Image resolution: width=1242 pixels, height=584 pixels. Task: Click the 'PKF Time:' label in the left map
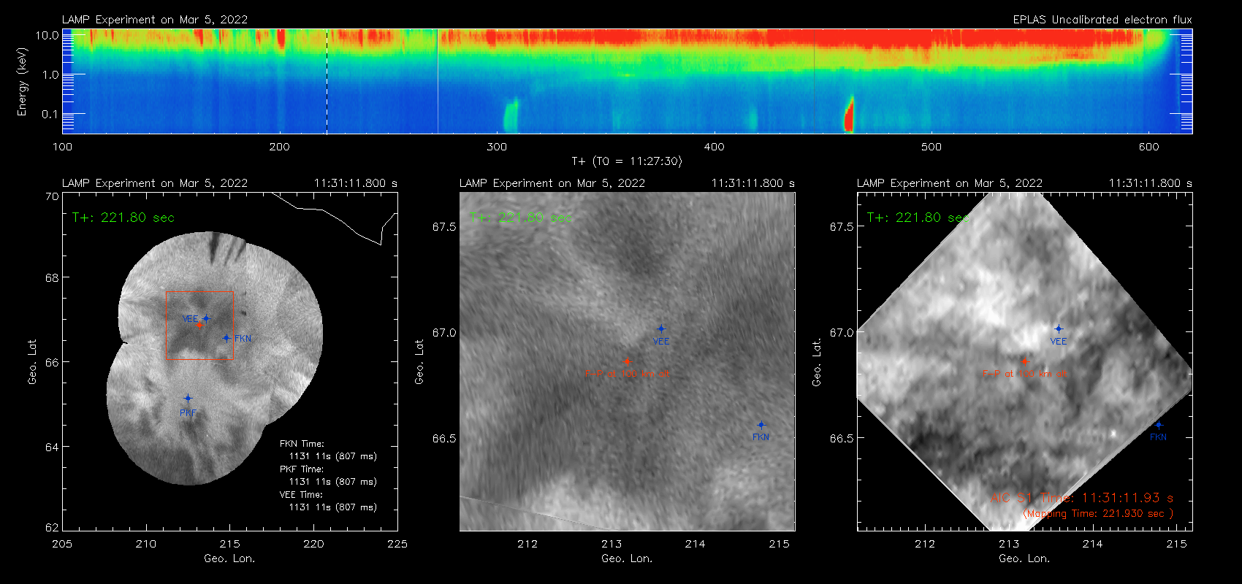point(302,469)
